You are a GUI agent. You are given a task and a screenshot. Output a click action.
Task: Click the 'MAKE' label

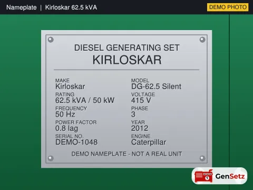tap(62, 81)
